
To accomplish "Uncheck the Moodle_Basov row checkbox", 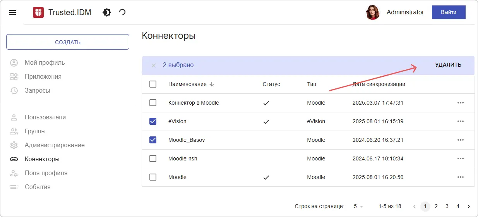I will point(153,140).
